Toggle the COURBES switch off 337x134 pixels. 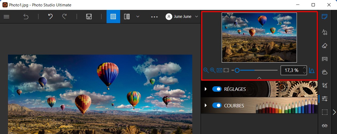click(x=217, y=105)
